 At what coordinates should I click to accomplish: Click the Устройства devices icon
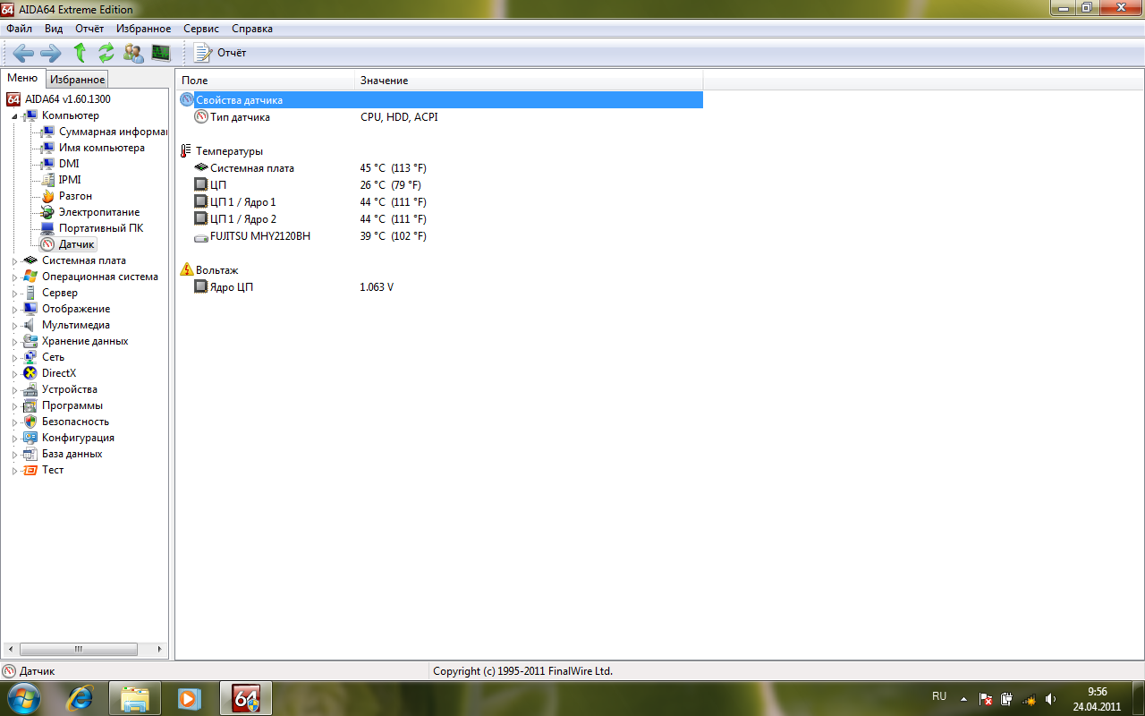coord(30,389)
